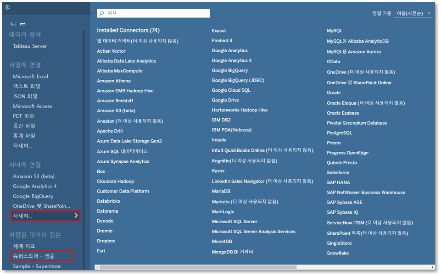
Task: Click the horizontal scrollbar thumb
Action: point(198,267)
